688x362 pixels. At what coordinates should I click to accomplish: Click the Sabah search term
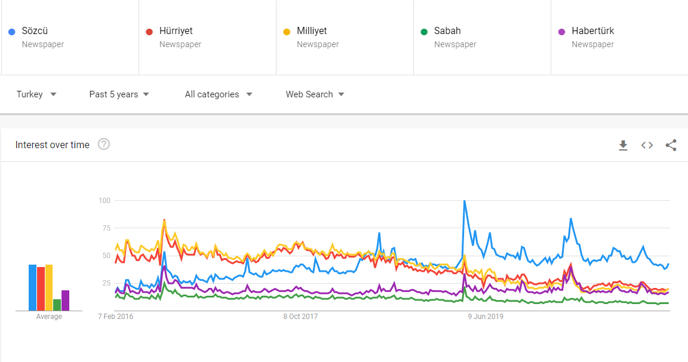447,31
